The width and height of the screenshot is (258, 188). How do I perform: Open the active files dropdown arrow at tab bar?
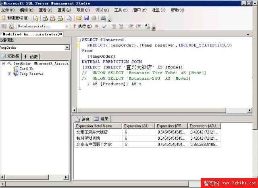click(x=248, y=34)
